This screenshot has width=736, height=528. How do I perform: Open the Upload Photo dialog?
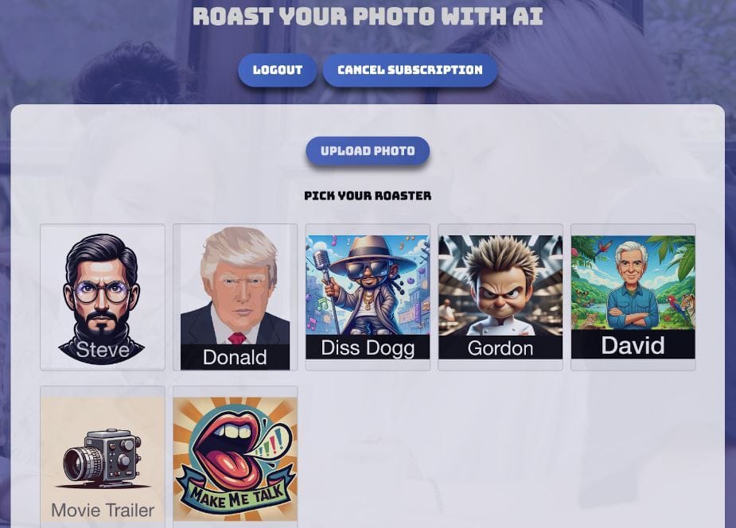pyautogui.click(x=368, y=151)
